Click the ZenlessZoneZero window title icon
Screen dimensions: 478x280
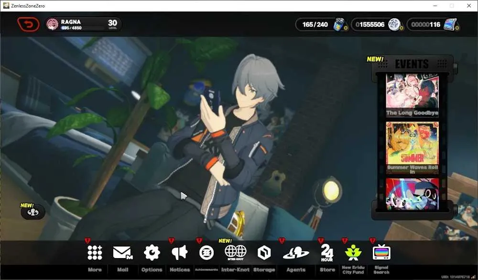click(6, 5)
